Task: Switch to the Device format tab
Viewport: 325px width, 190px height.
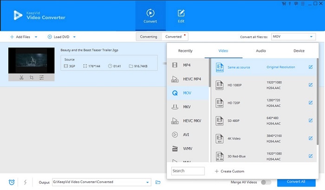Action: [299, 51]
